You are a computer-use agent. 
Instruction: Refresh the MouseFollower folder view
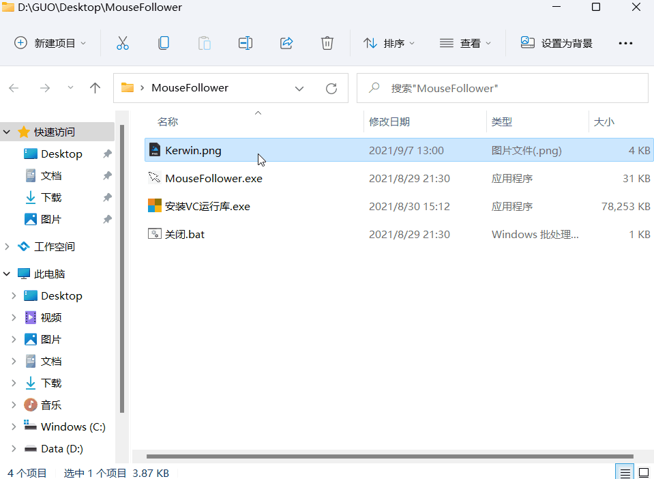pos(331,88)
